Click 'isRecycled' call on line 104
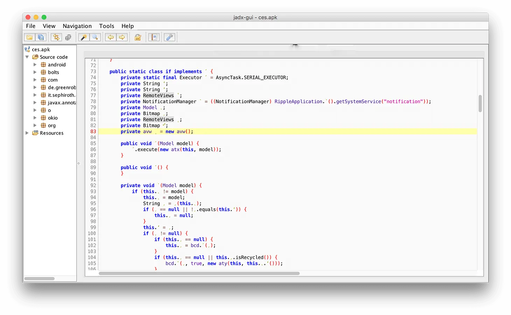 [249, 258]
